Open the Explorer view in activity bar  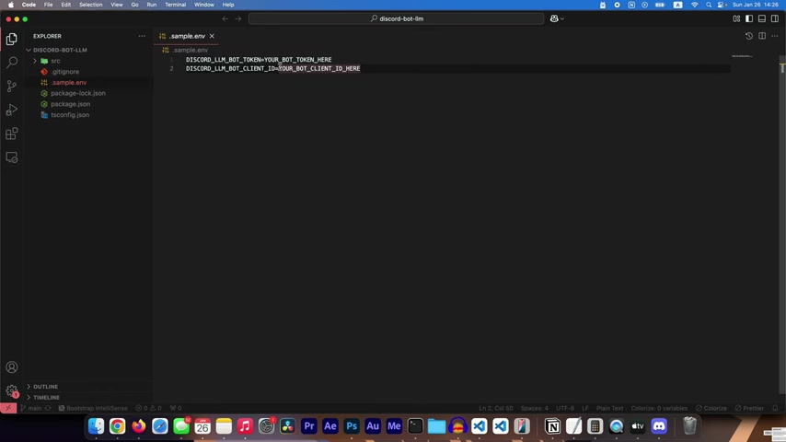[x=12, y=39]
